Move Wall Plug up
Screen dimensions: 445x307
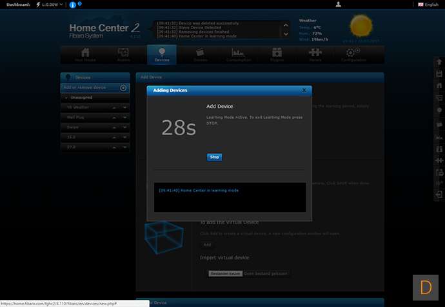[114, 118]
